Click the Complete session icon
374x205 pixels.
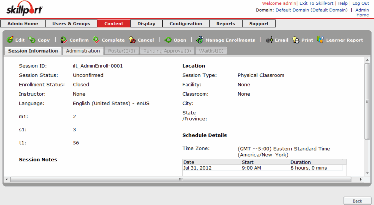tap(96, 40)
